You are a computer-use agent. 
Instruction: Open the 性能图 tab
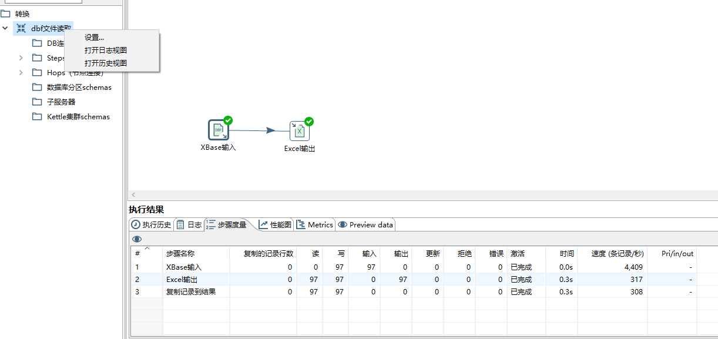[275, 224]
